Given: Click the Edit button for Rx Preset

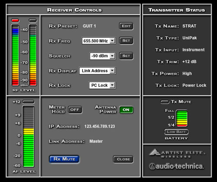Looking at the screenshot, I should point(126,26).
